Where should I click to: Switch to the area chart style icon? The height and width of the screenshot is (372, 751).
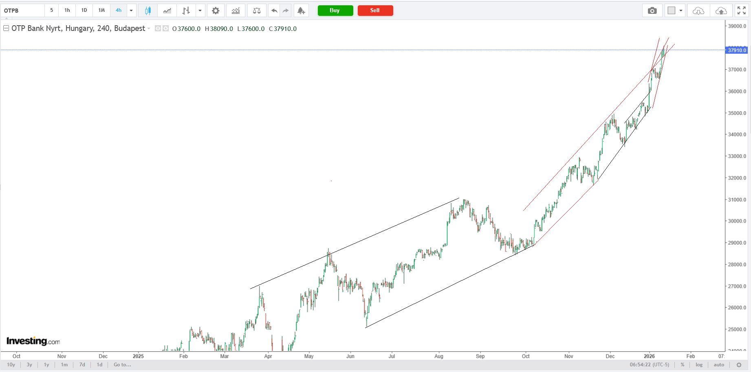click(167, 11)
